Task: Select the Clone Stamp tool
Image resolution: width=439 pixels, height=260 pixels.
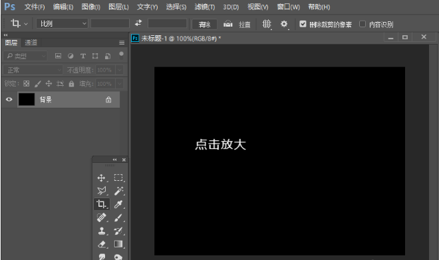Action: [x=101, y=231]
